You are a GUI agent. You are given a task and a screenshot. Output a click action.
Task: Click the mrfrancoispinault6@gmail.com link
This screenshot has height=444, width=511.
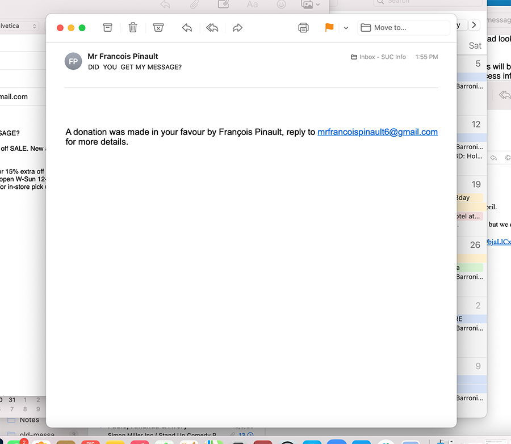click(x=378, y=132)
